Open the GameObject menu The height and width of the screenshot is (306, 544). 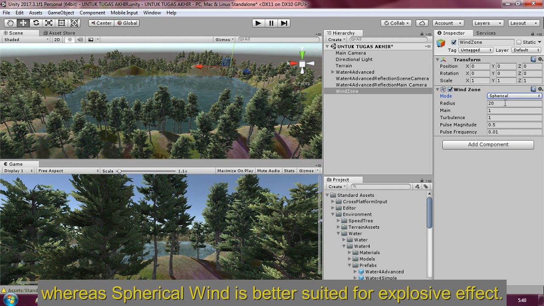point(61,13)
